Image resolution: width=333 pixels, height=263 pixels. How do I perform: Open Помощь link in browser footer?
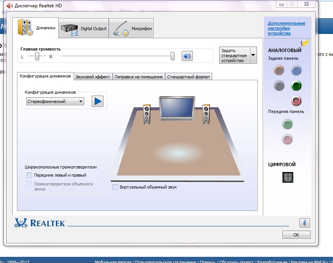coord(208,261)
